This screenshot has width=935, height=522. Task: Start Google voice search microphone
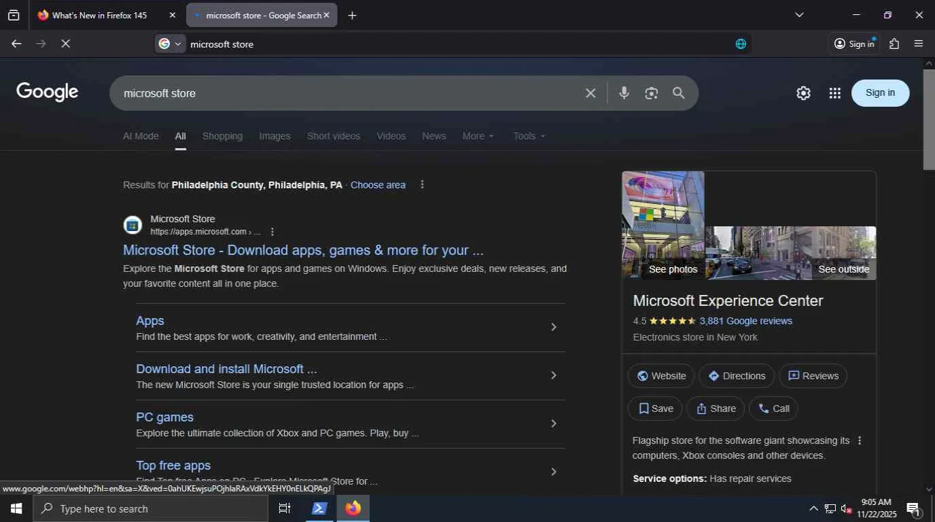pyautogui.click(x=624, y=93)
